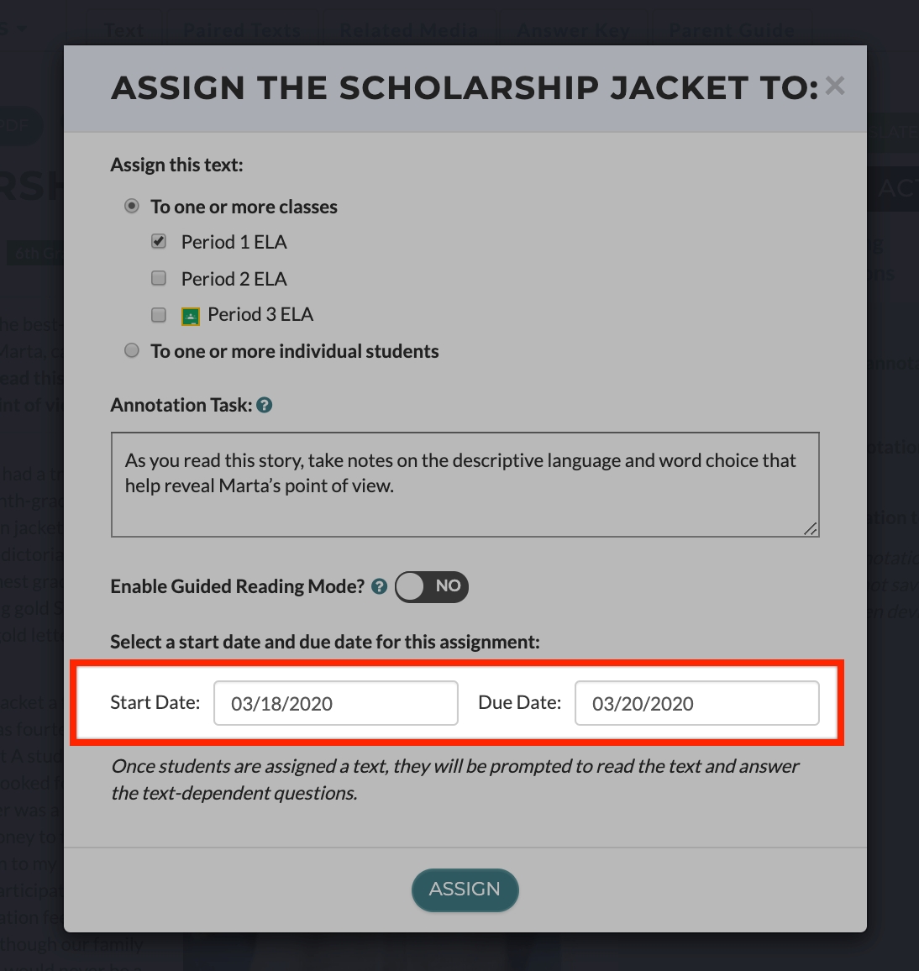919x971 pixels.
Task: Switch to the Paired Texts tab
Action: (x=242, y=29)
